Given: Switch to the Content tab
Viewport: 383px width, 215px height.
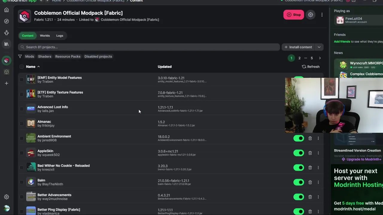Looking at the screenshot, I should point(28,36).
